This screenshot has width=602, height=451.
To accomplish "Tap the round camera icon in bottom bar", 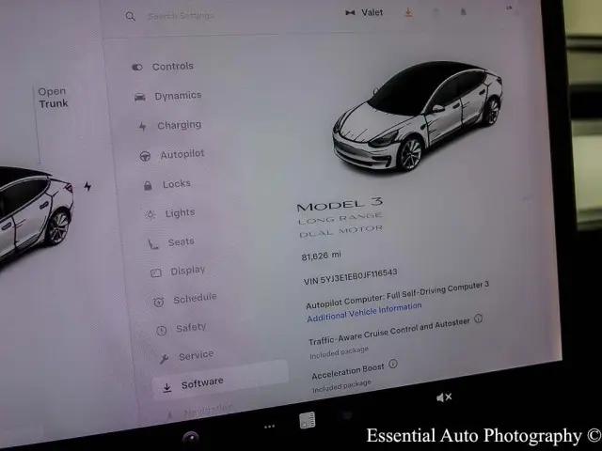I will 191,437.
